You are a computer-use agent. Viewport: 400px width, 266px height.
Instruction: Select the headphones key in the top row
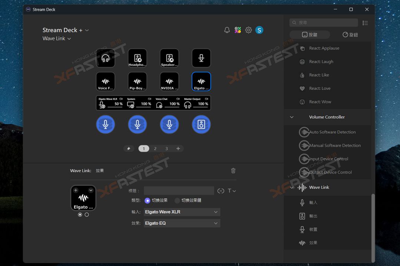pyautogui.click(x=105, y=58)
